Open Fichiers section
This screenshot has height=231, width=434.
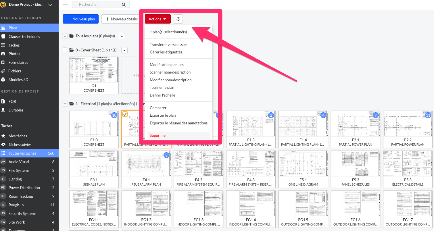[29, 71]
